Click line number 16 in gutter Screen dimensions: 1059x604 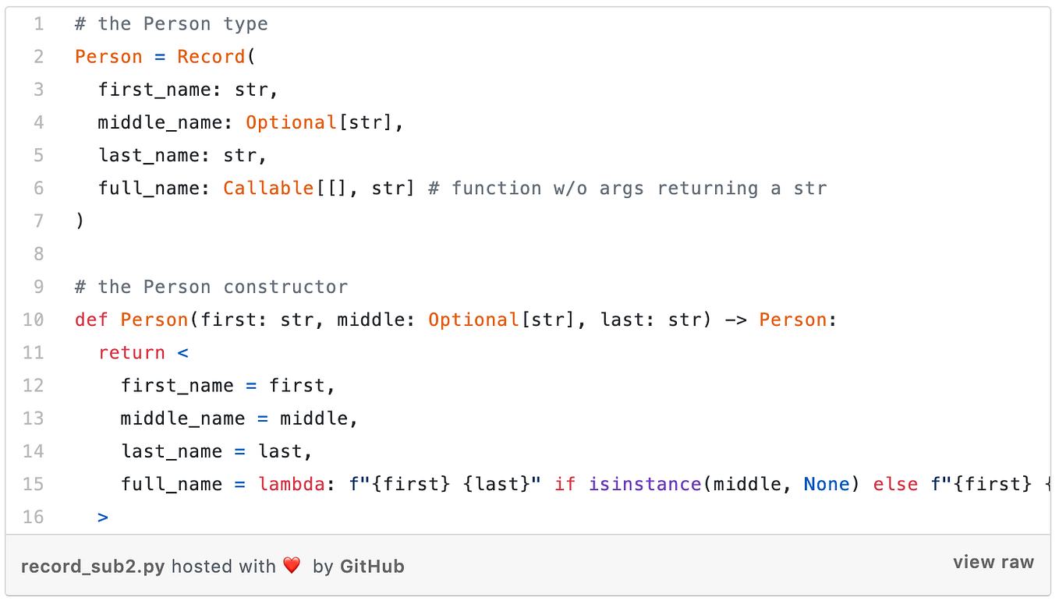pyautogui.click(x=34, y=517)
